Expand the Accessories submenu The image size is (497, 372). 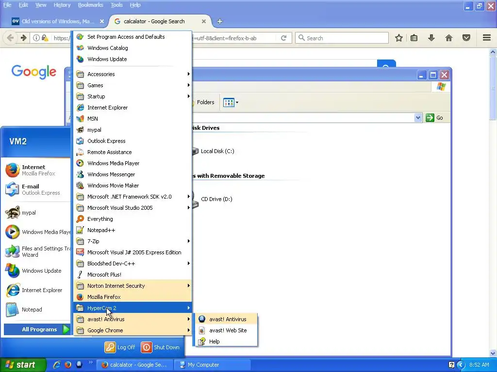[133, 74]
